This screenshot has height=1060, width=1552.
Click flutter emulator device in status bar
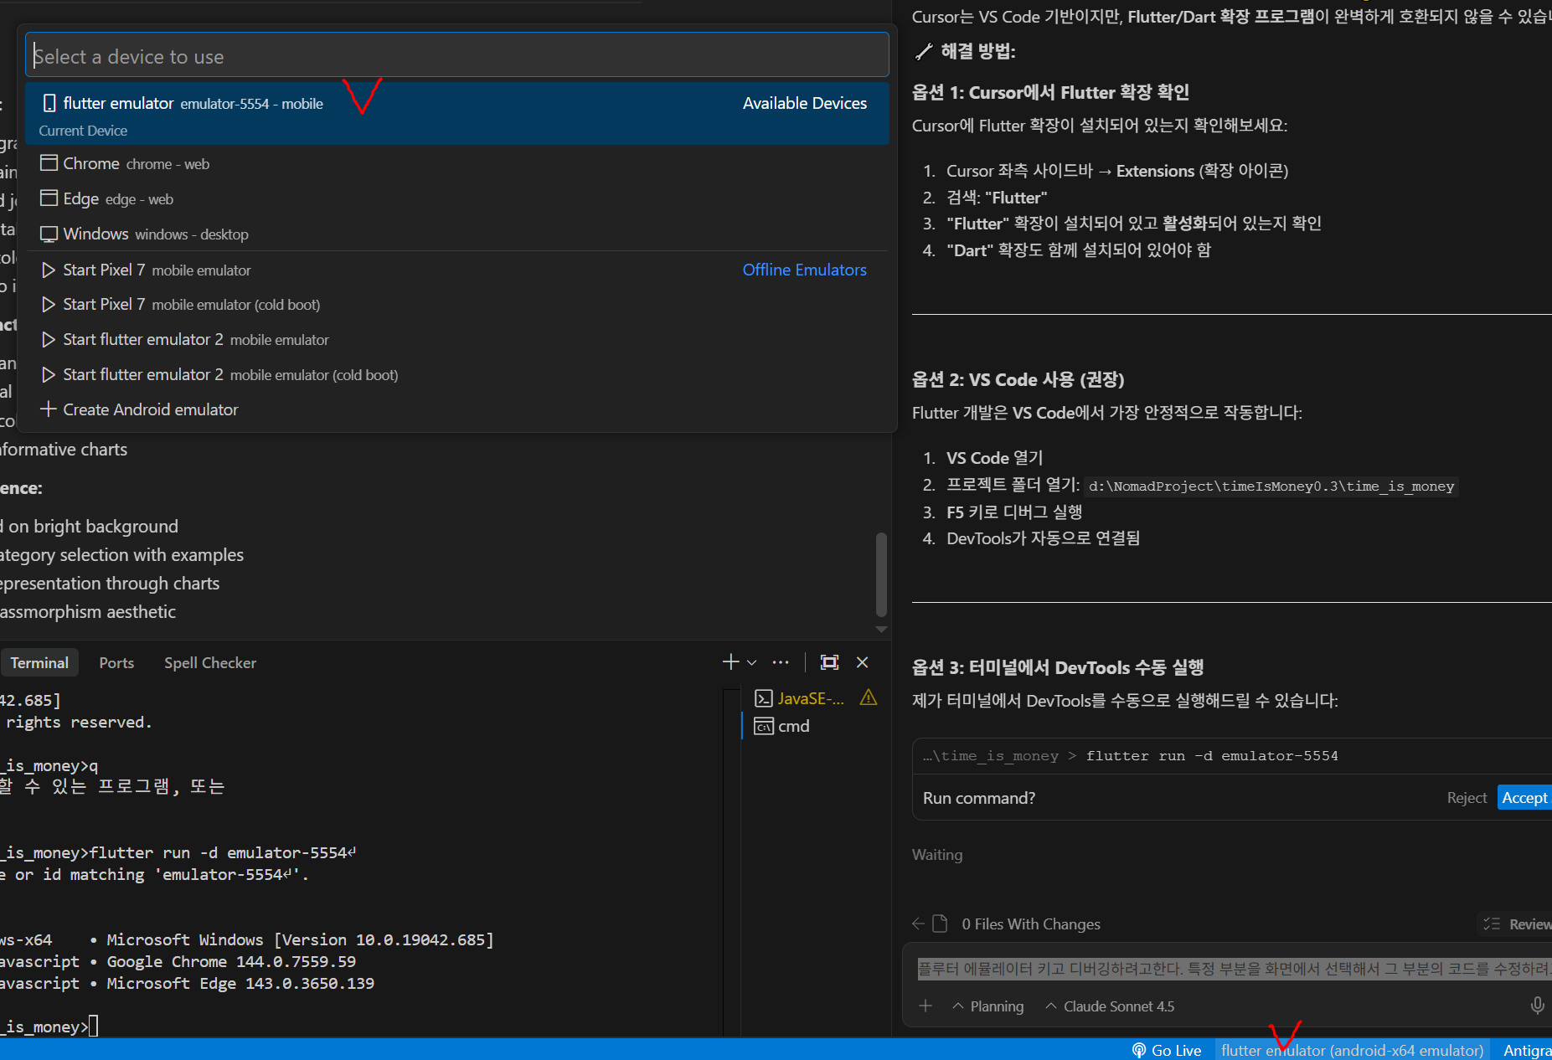point(1352,1050)
